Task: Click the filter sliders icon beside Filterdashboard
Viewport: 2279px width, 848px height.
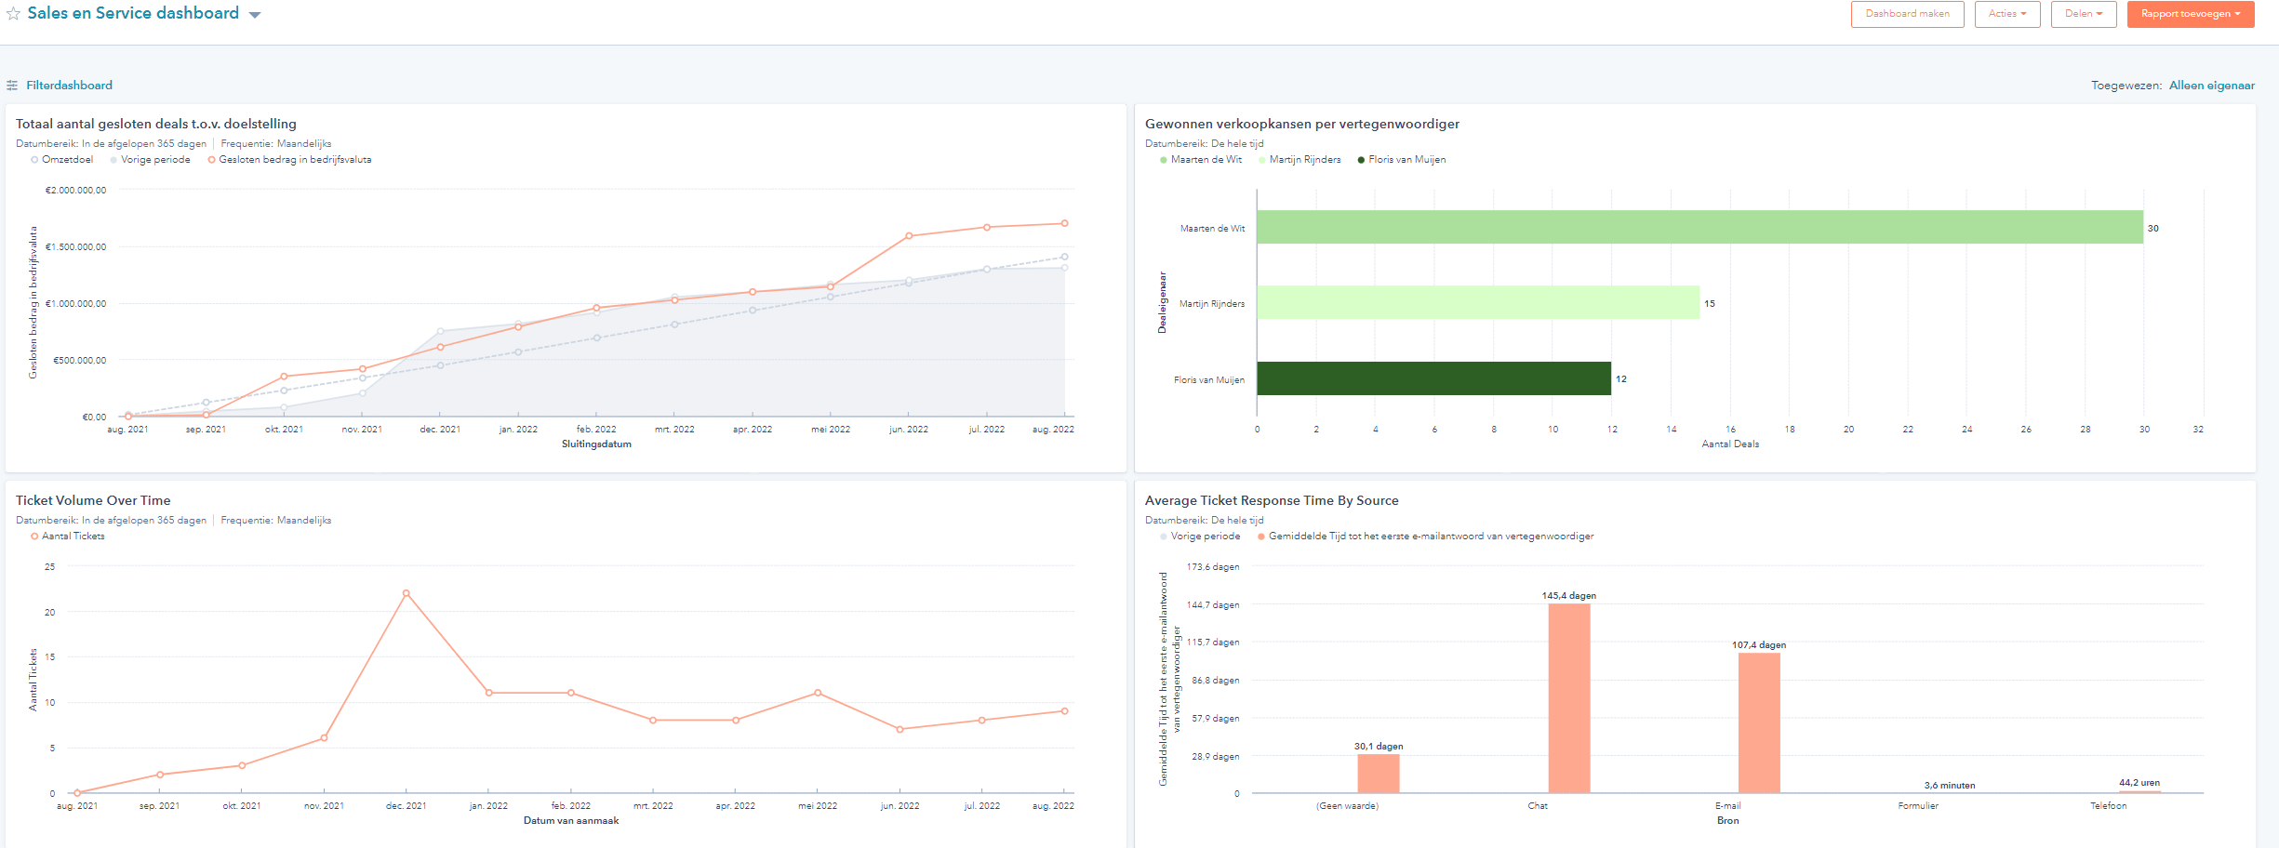Action: 11,85
